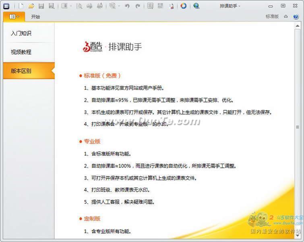Open help with the blue question icon

point(296,17)
